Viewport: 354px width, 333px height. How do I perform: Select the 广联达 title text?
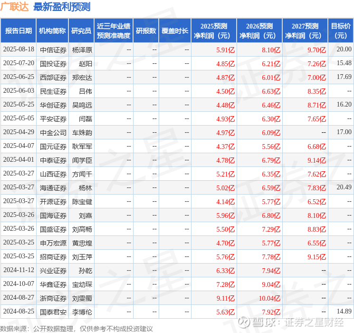[14, 6]
